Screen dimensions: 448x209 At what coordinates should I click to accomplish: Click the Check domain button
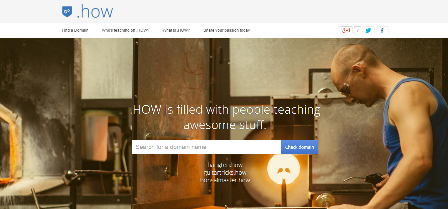300,147
